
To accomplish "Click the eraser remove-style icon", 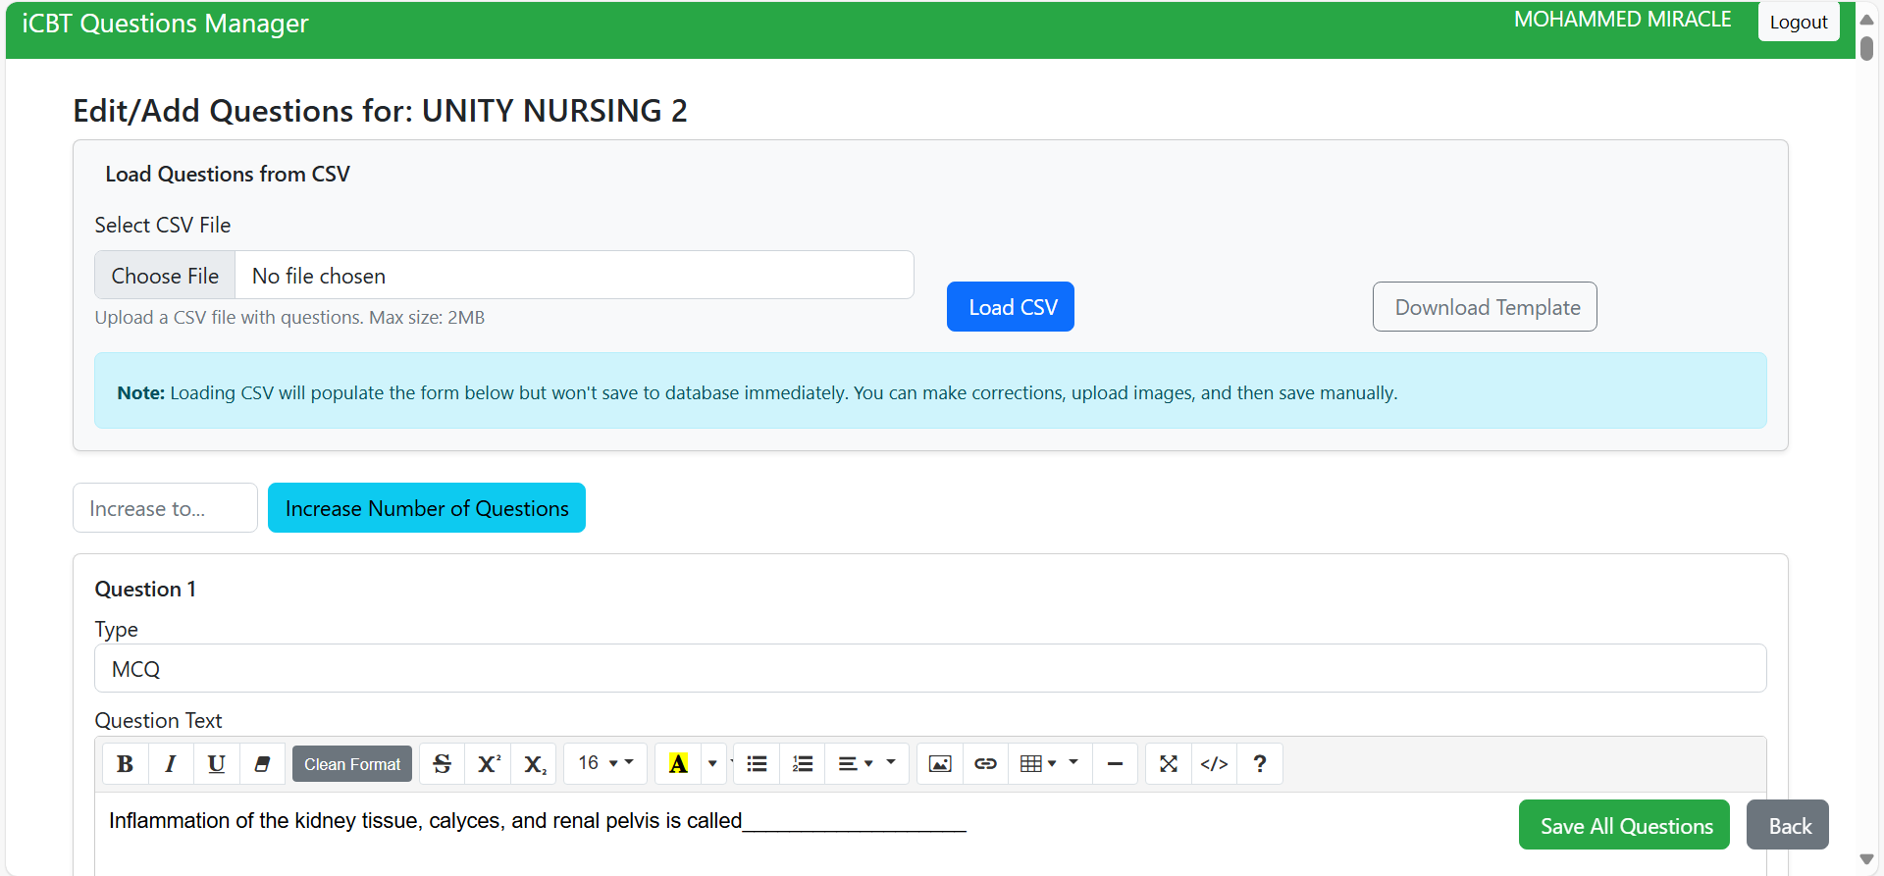I will 262,764.
